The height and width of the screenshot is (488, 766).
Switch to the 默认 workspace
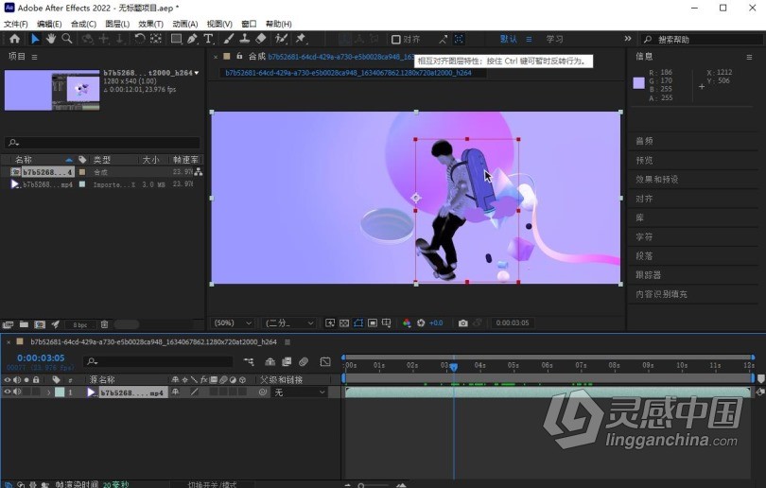click(x=509, y=39)
